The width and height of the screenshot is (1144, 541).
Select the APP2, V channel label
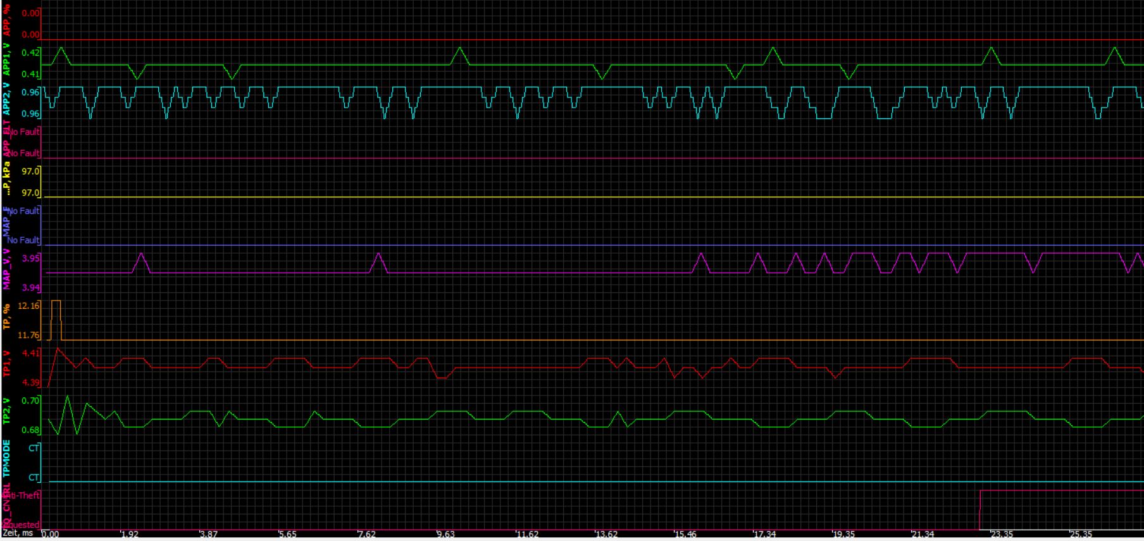tap(7, 99)
